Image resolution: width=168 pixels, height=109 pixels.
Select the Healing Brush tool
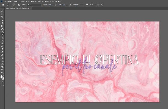(2, 32)
